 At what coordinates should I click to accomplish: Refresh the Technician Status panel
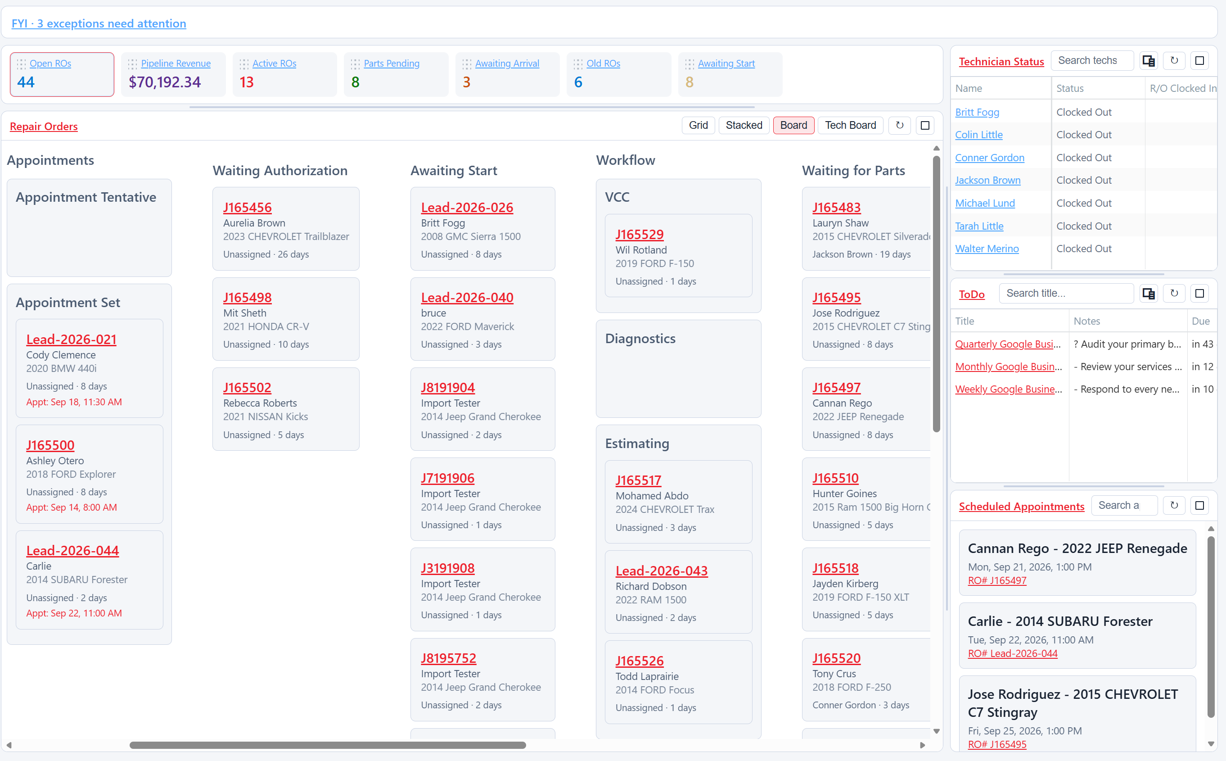click(x=1174, y=61)
